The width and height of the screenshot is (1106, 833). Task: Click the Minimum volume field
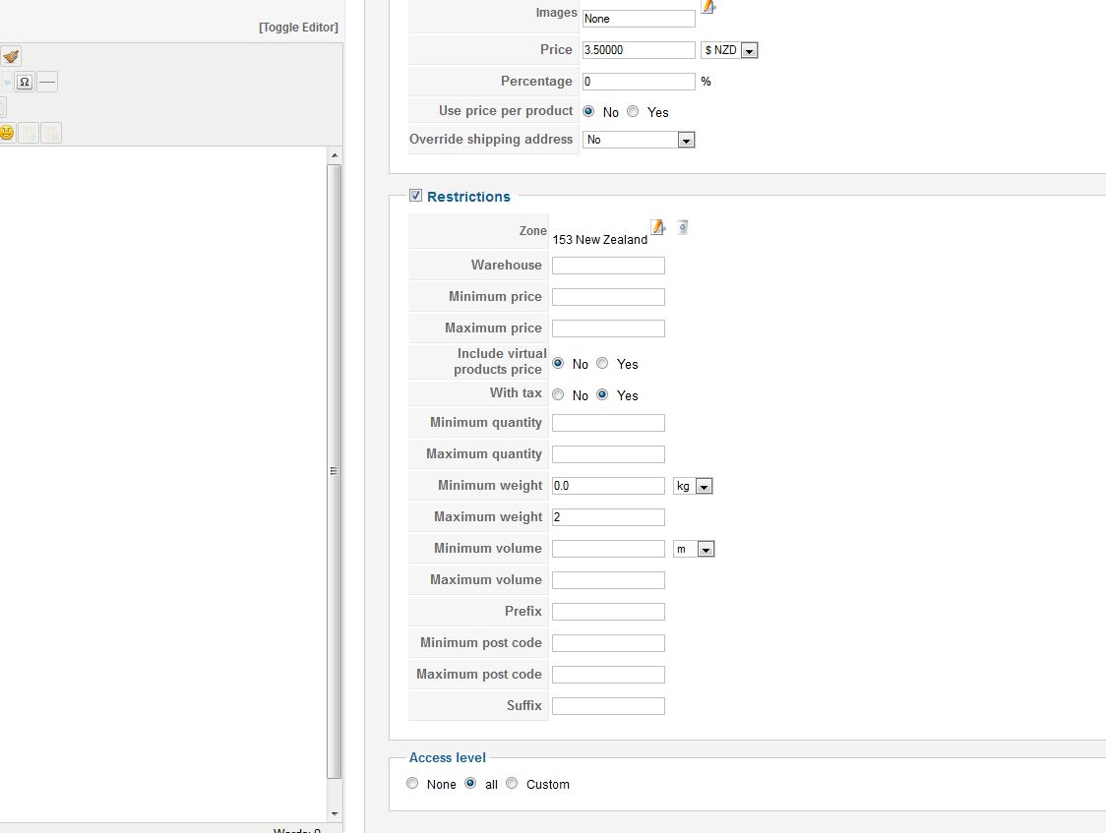click(x=608, y=549)
